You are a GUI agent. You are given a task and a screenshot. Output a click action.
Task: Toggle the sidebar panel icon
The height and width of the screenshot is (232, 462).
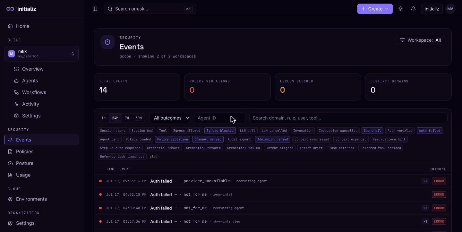[x=95, y=9]
